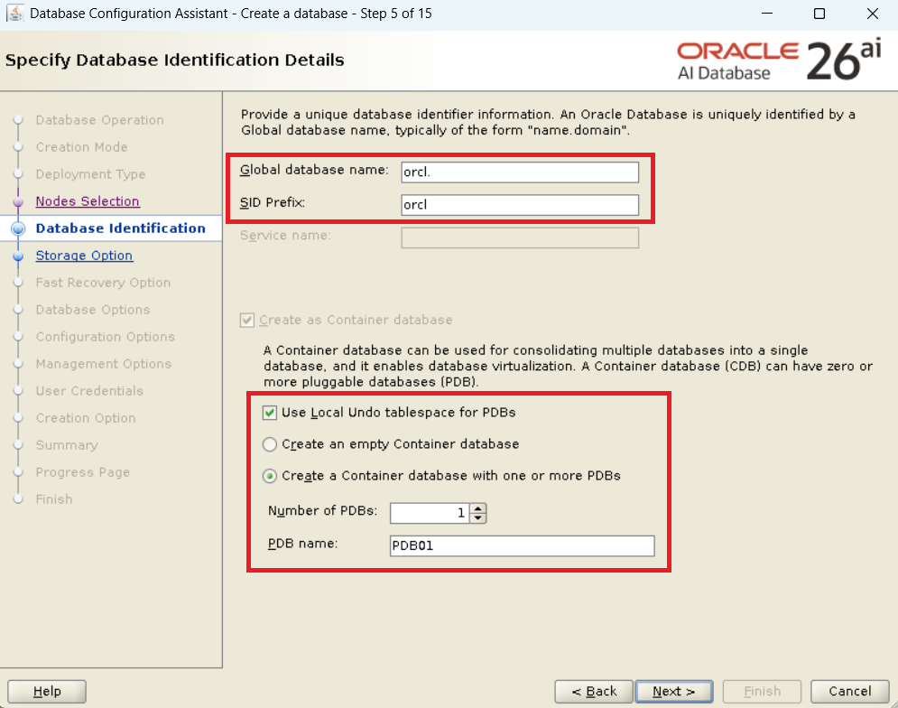Click the Global database name field
Screen dimensions: 898x708
tap(519, 172)
